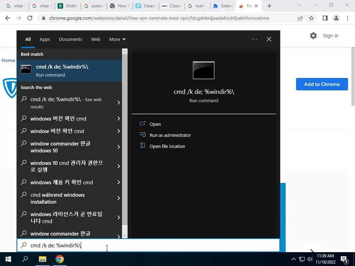Click the search results scrollbar thumb

(125, 140)
